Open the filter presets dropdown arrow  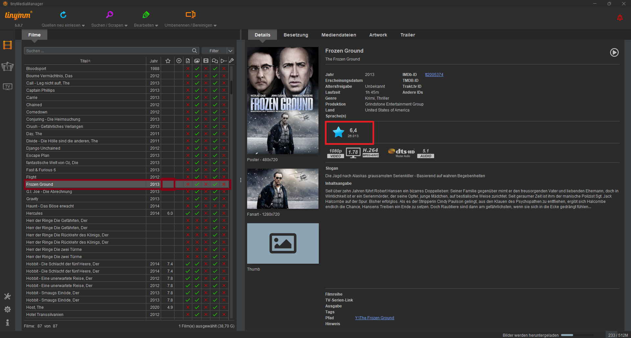230,51
